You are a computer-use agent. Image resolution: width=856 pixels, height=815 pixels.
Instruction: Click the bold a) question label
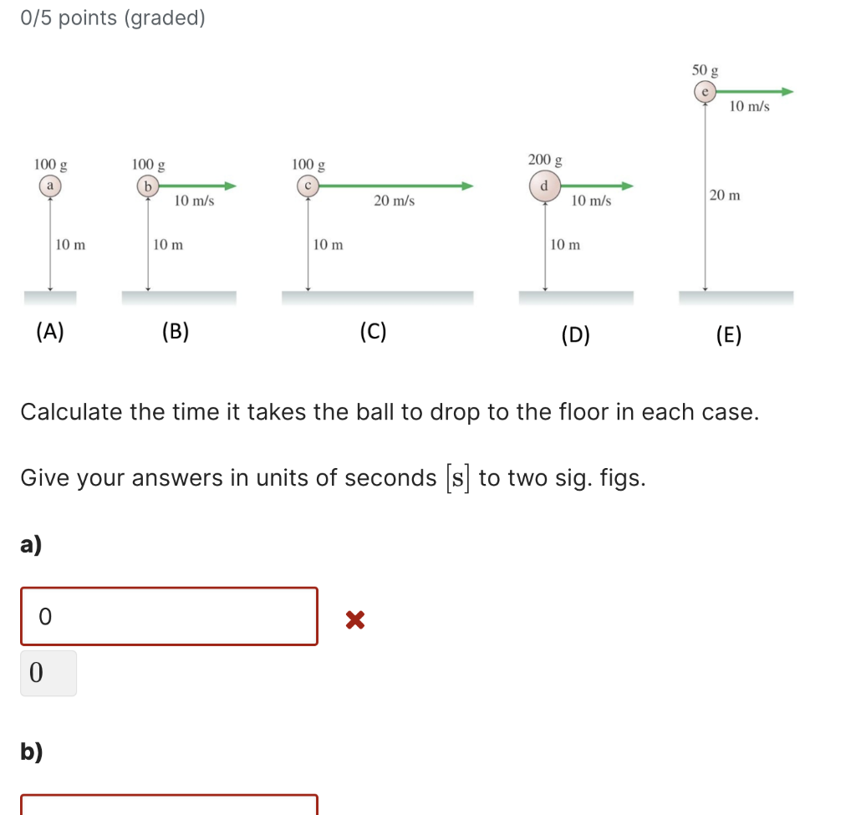[x=30, y=544]
